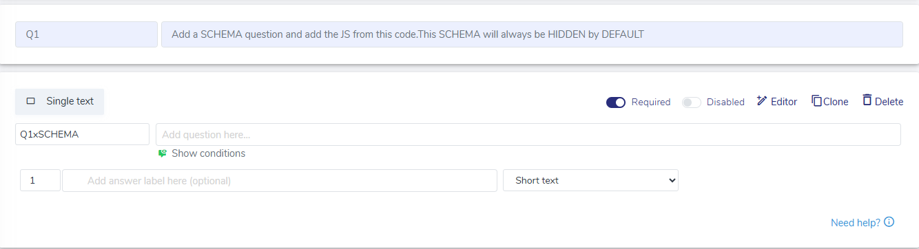Click the Need help info icon
The image size is (919, 249).
point(889,222)
